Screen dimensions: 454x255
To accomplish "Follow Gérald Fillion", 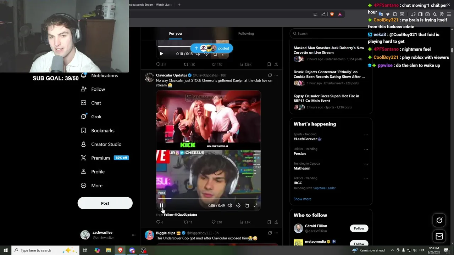I will 359,228.
